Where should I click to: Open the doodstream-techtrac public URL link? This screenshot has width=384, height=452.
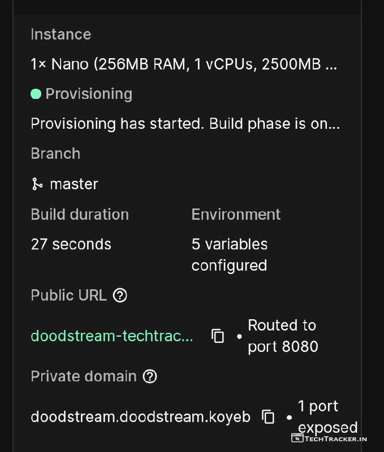(112, 336)
